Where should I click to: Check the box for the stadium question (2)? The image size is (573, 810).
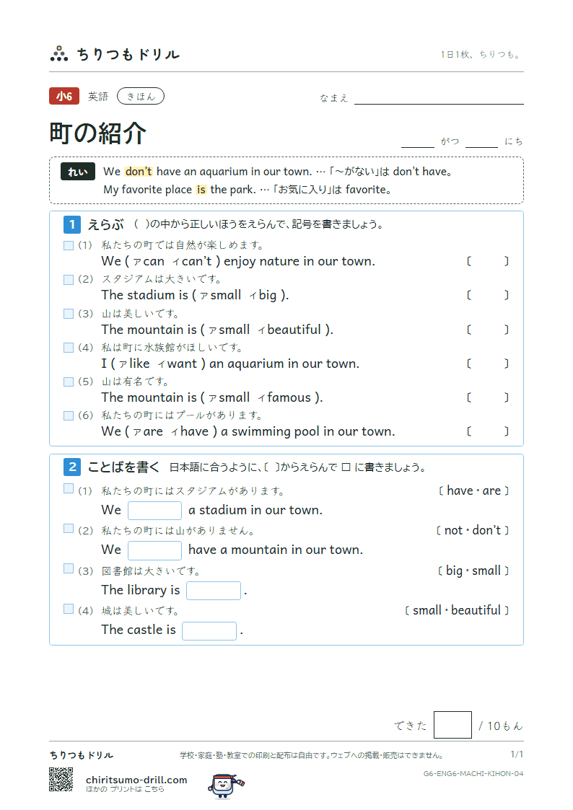(69, 279)
